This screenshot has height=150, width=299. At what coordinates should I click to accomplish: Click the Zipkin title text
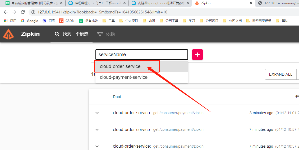30,34
